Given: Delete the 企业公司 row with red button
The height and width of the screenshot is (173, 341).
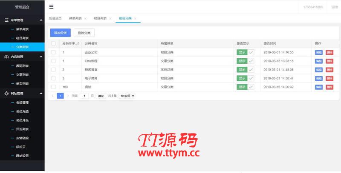Looking at the screenshot, I should pyautogui.click(x=329, y=52).
